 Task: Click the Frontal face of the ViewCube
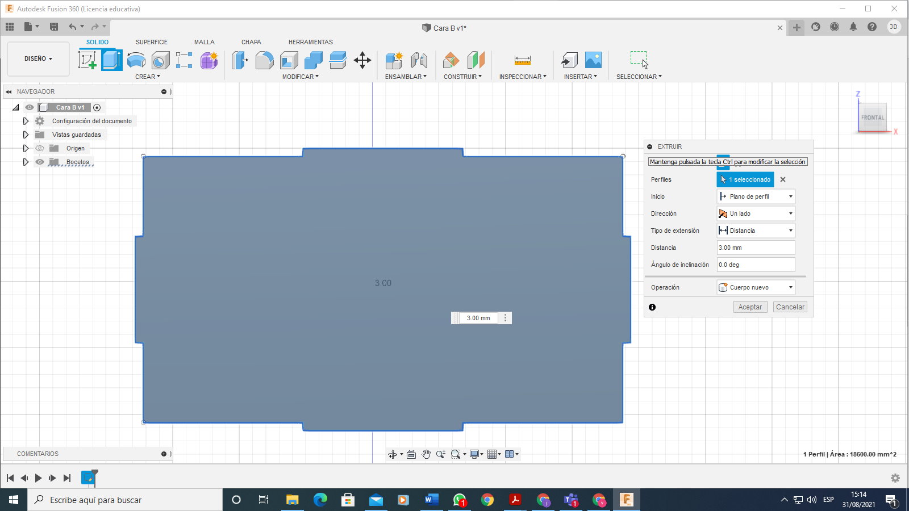872,118
